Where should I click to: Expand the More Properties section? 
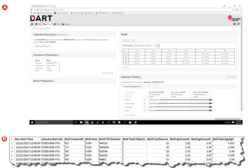pos(44,81)
